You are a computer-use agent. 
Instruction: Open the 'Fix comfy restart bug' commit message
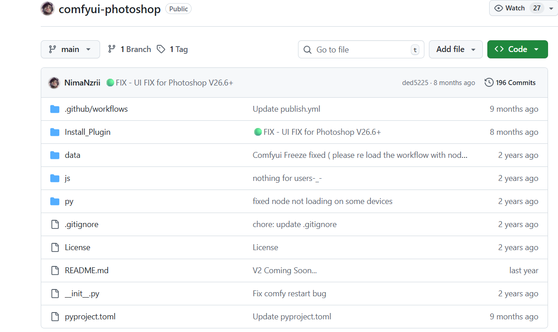289,294
